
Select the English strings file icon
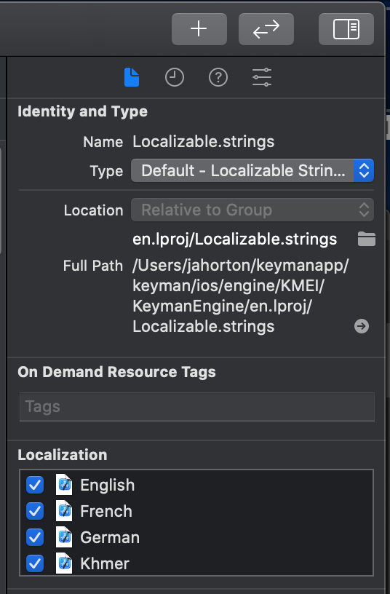pyautogui.click(x=64, y=485)
